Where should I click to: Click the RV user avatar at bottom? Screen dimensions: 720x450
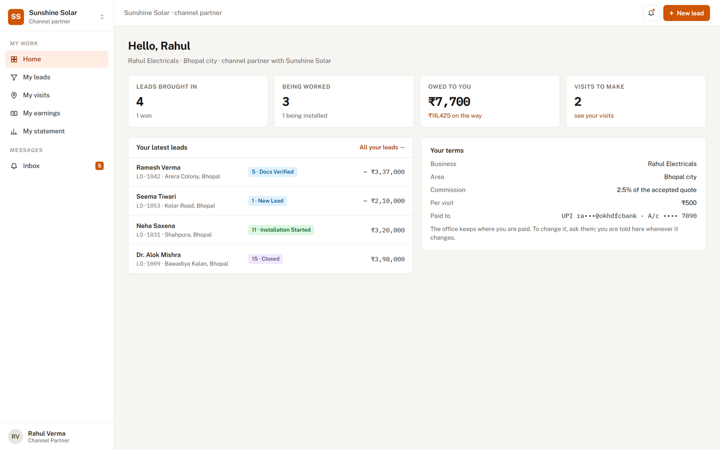point(15,436)
